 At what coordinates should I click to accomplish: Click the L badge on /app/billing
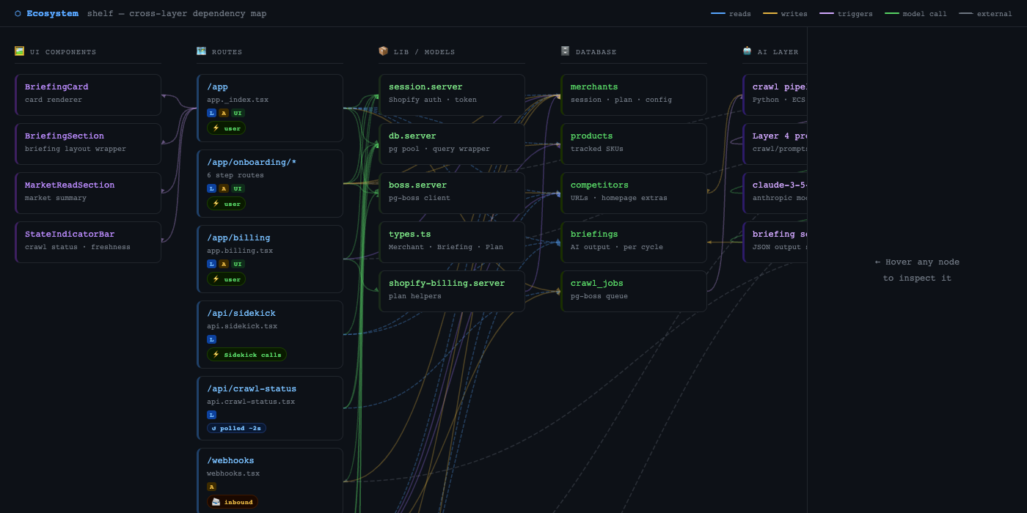pos(211,264)
